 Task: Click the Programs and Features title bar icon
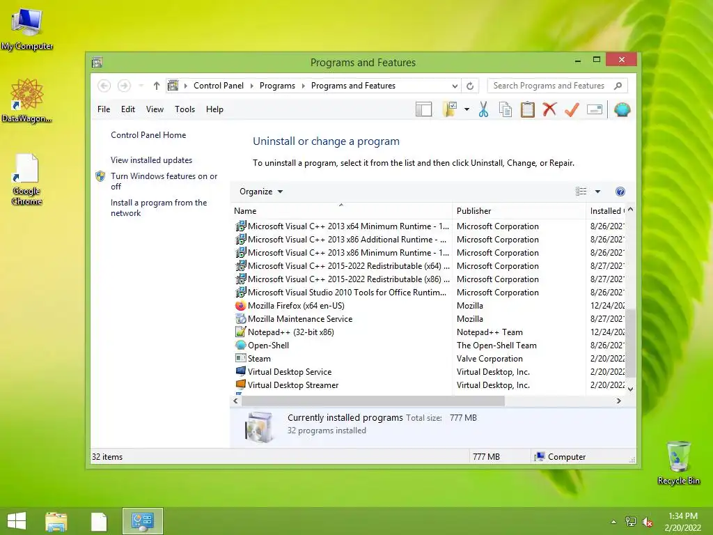[97, 62]
